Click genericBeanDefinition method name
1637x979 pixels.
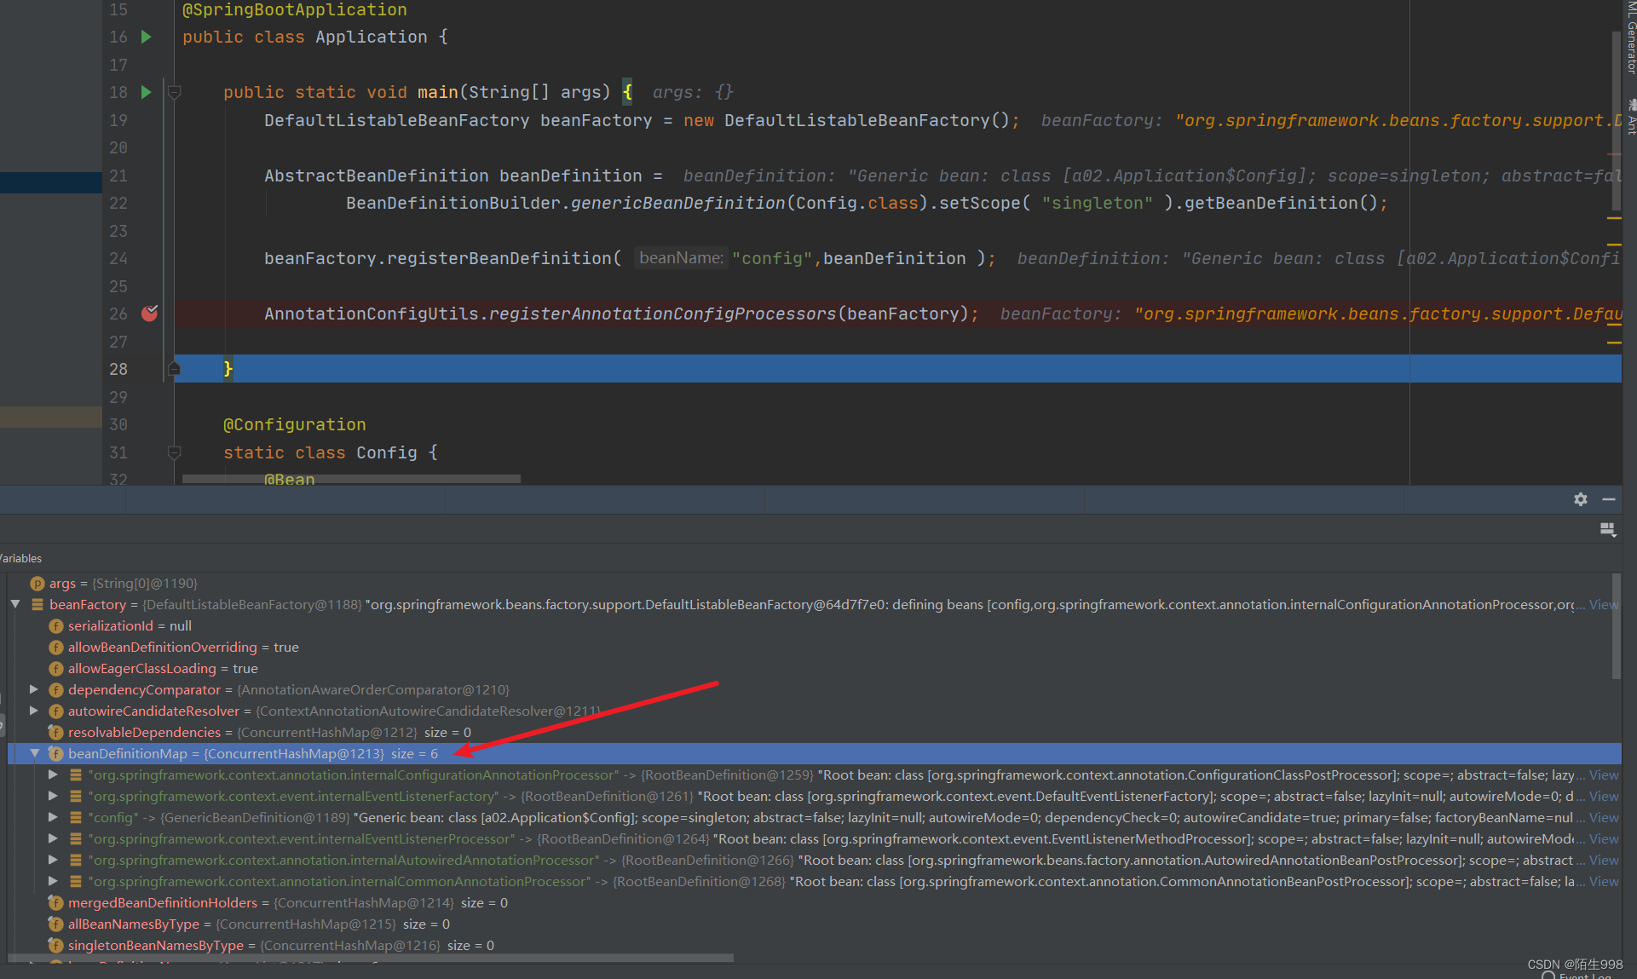coord(677,203)
